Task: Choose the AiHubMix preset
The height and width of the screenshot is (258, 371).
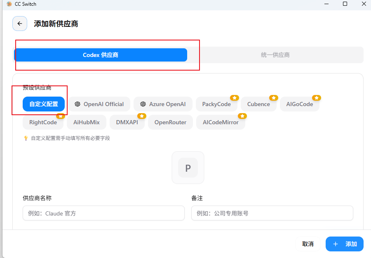Action: point(87,122)
